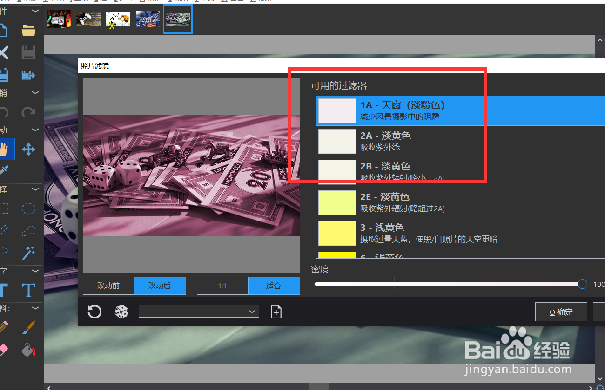
Task: Select the magic wand tool
Action: tap(29, 252)
